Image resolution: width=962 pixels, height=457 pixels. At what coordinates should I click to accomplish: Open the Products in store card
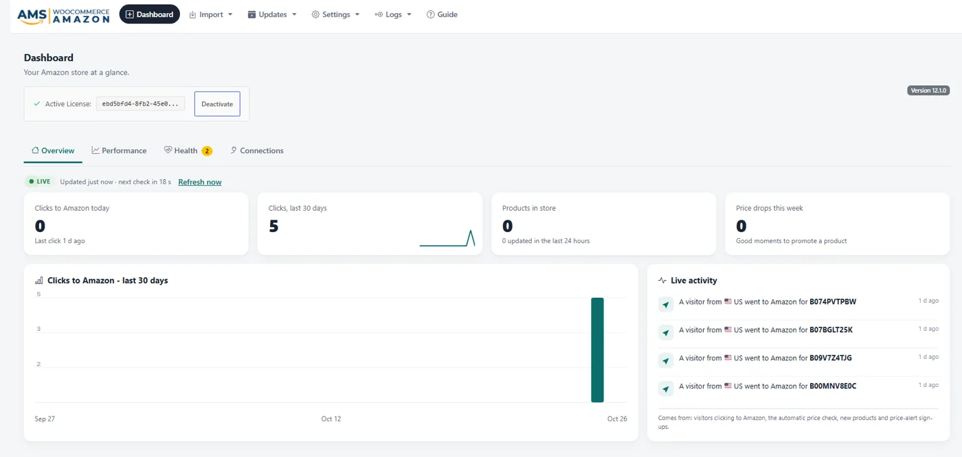coord(603,224)
